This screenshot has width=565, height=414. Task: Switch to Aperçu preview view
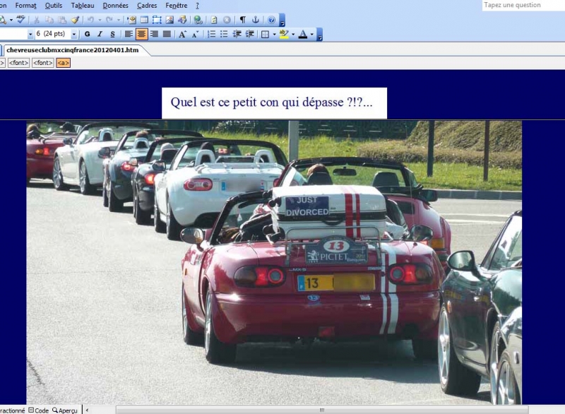click(65, 410)
